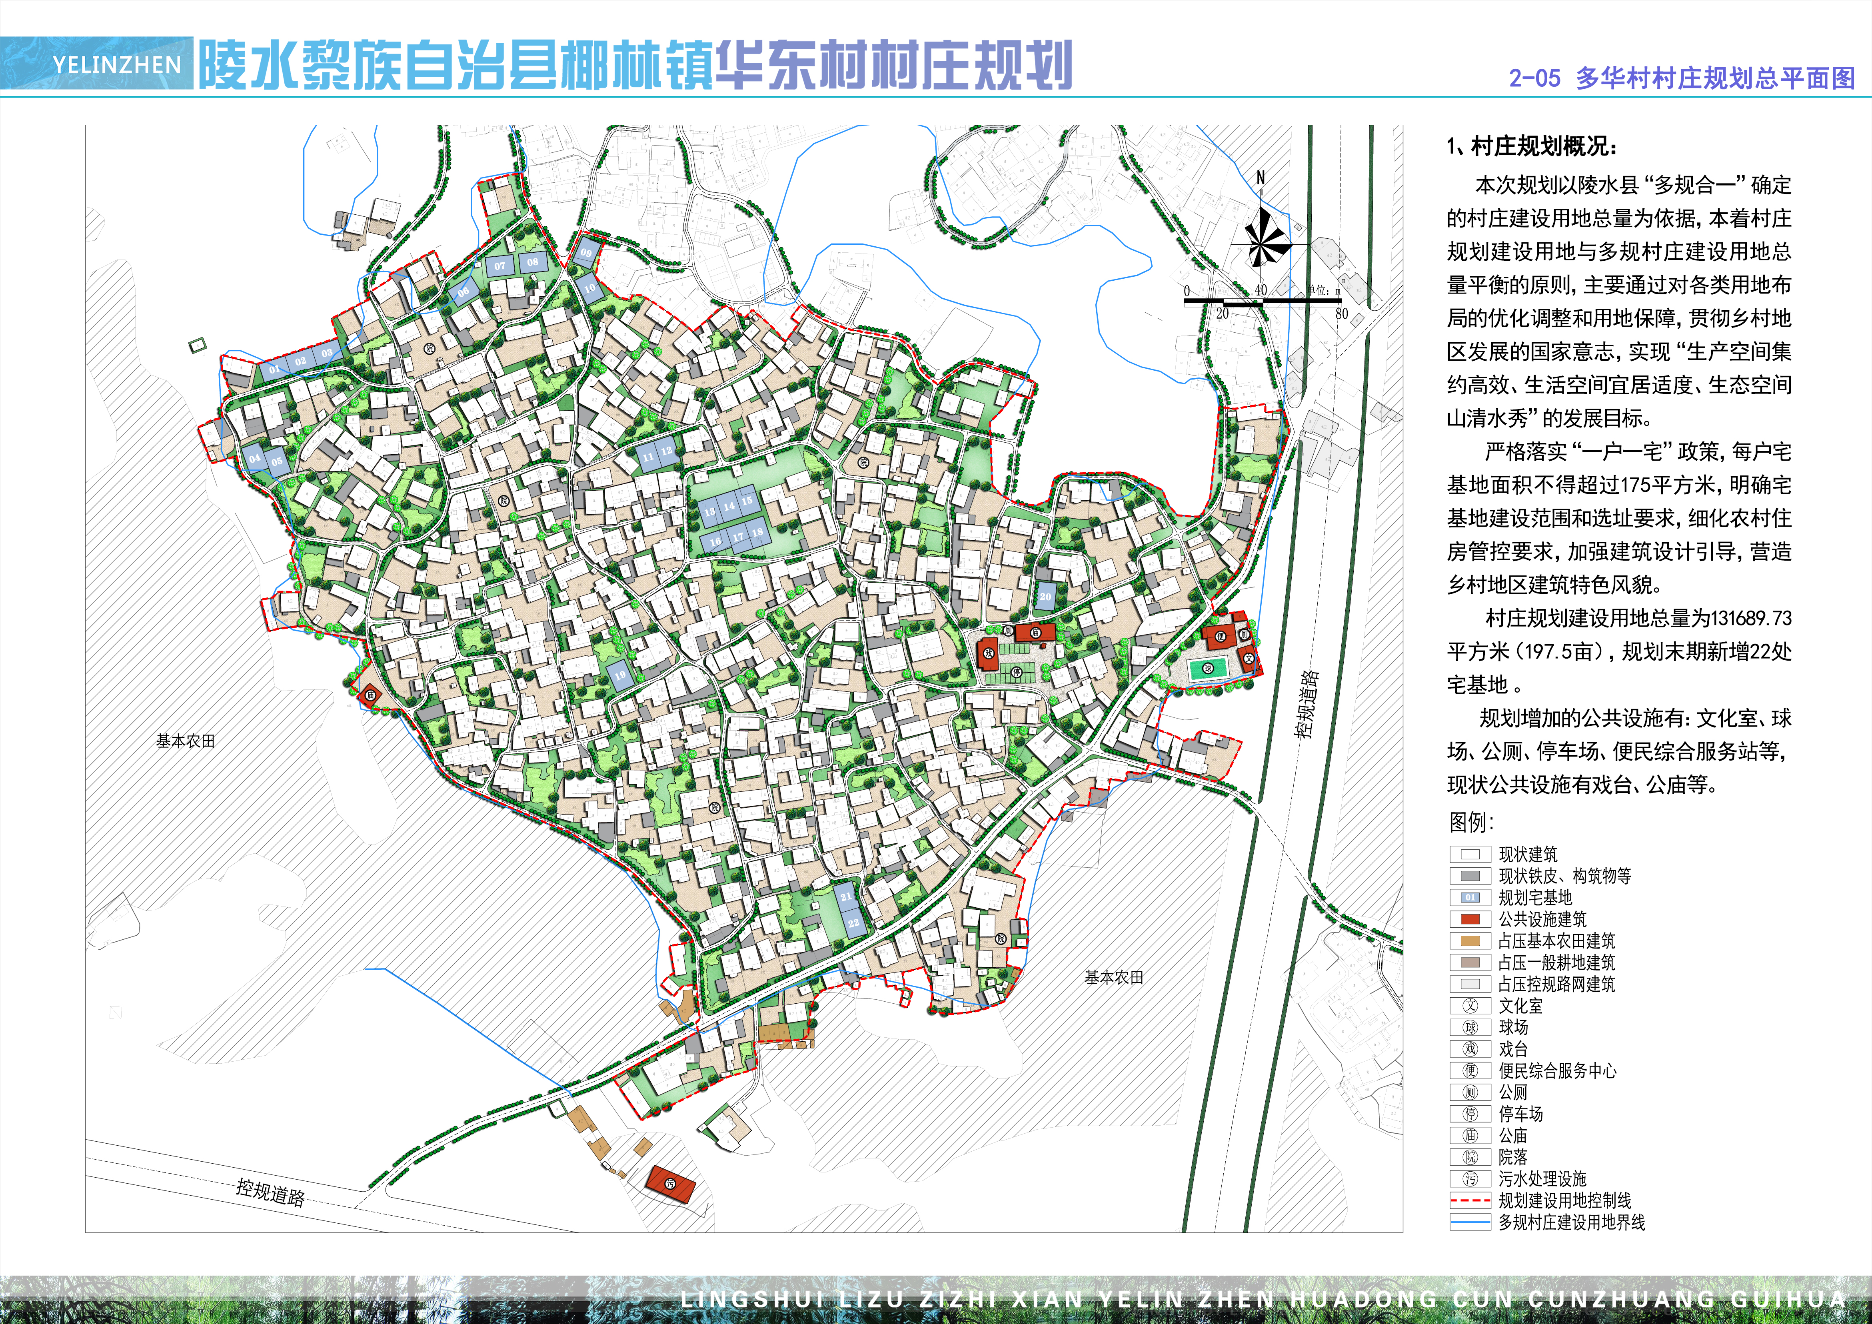Click the YELINZHEN banner in the header
This screenshot has width=1872, height=1324.
click(x=97, y=64)
